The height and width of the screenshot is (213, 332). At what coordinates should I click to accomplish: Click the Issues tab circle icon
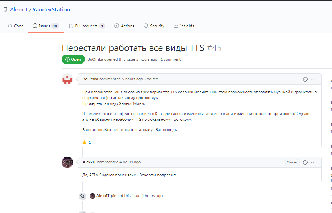pos(35,26)
